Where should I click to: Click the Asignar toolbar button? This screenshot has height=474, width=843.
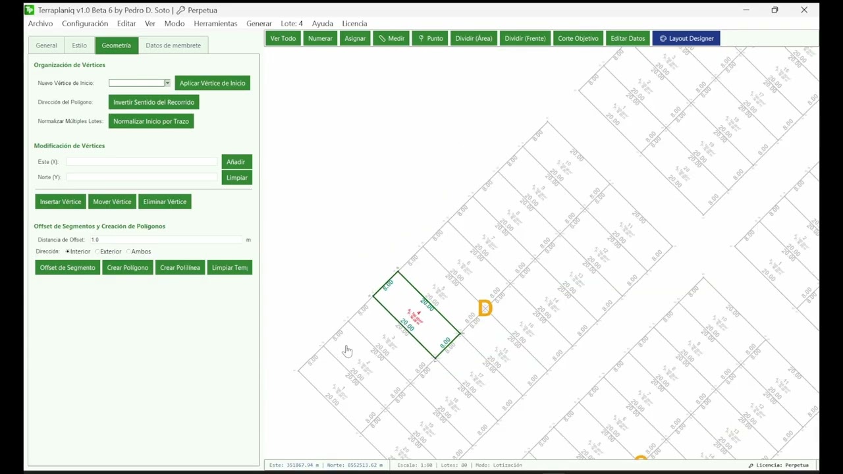[x=355, y=38]
